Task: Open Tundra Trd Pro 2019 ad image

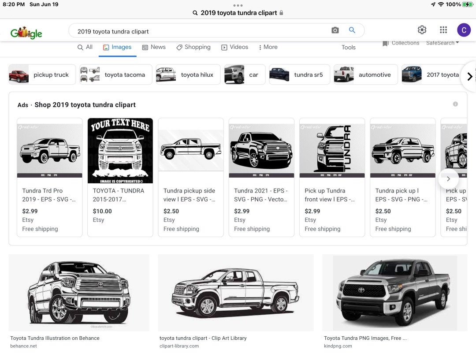Action: click(49, 151)
